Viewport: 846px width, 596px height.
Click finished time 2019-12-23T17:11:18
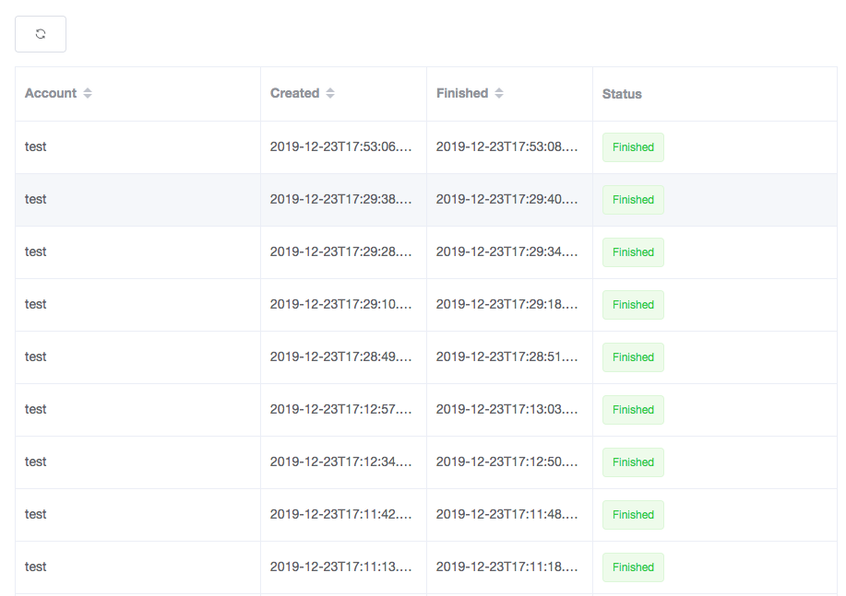pos(507,567)
